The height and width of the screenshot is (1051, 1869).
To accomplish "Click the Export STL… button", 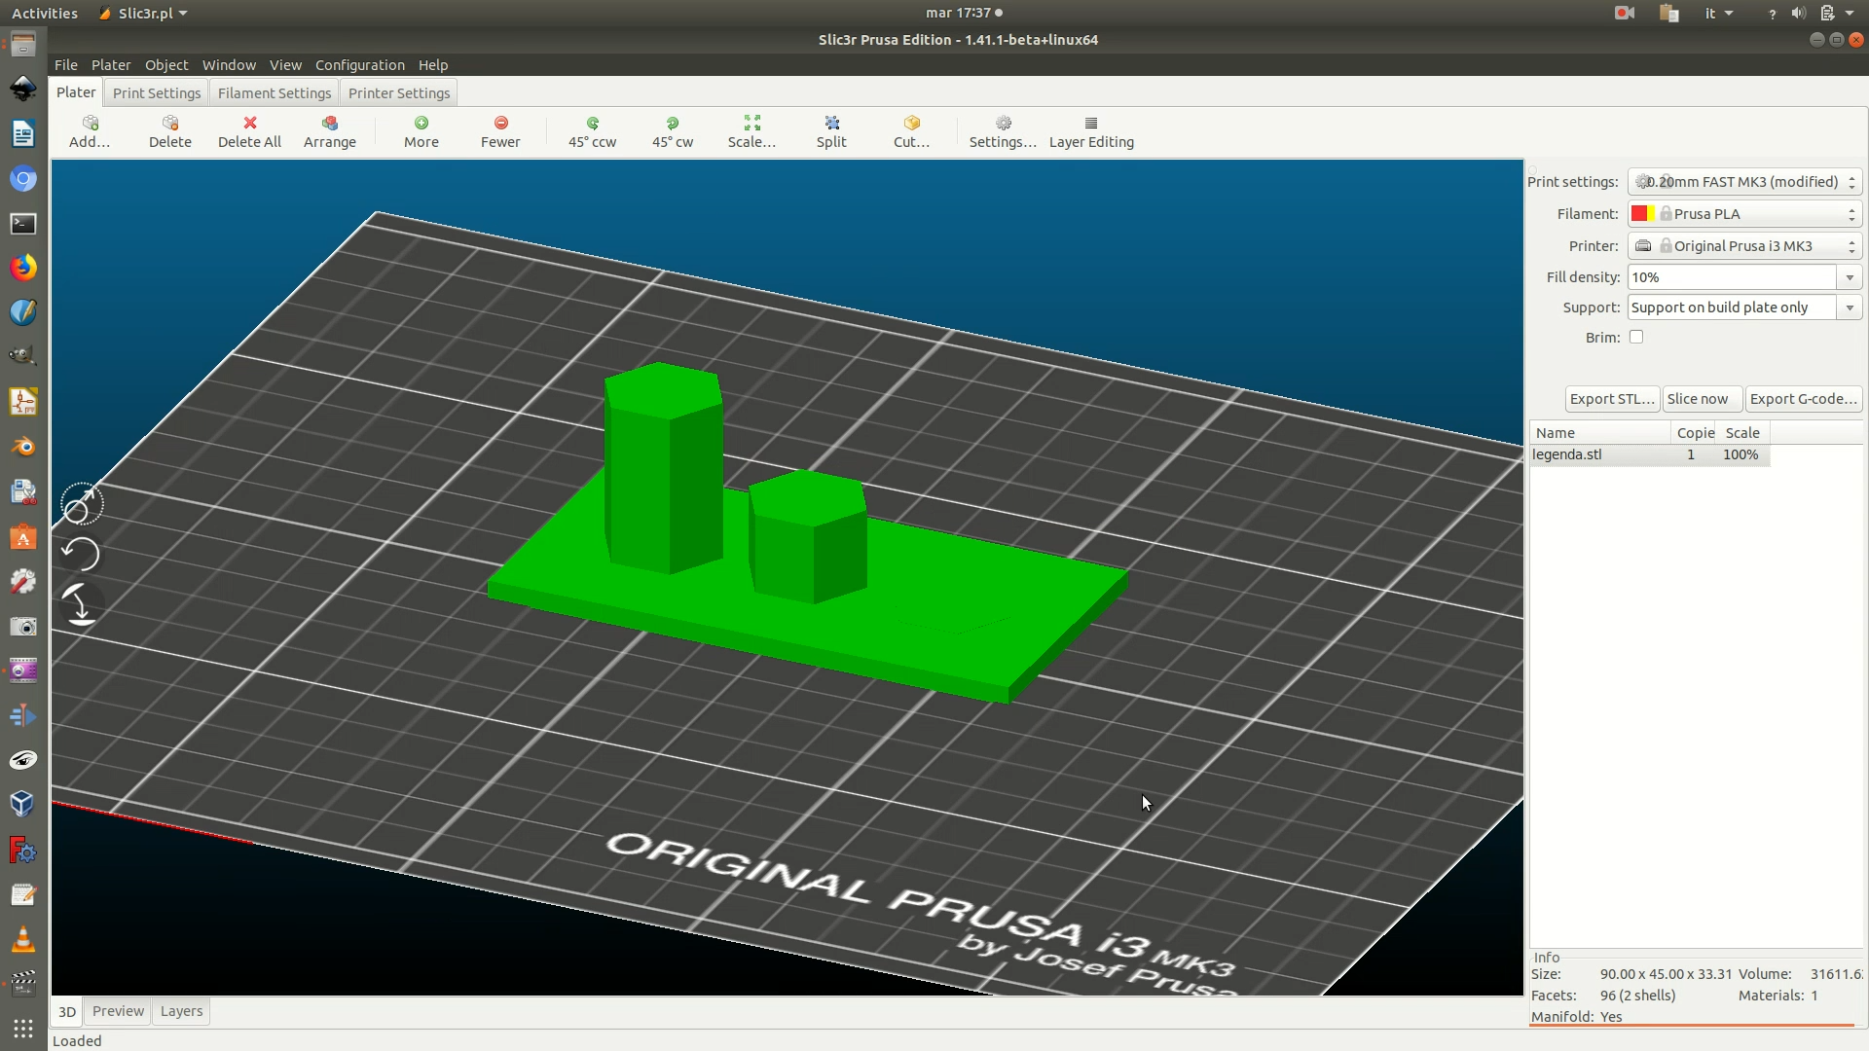I will (1612, 399).
